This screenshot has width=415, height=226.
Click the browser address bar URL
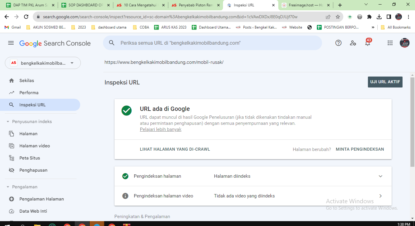pos(170,17)
